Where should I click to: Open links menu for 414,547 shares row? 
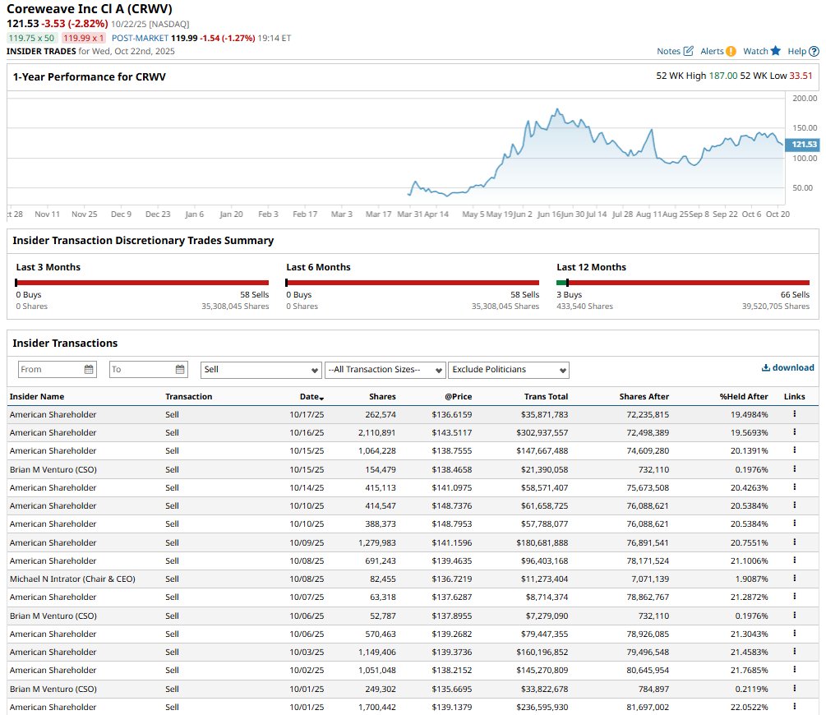point(795,505)
